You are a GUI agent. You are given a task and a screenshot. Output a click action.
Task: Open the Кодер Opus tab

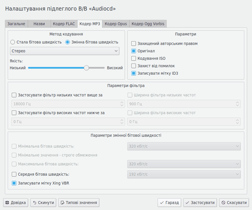pyautogui.click(x=116, y=24)
